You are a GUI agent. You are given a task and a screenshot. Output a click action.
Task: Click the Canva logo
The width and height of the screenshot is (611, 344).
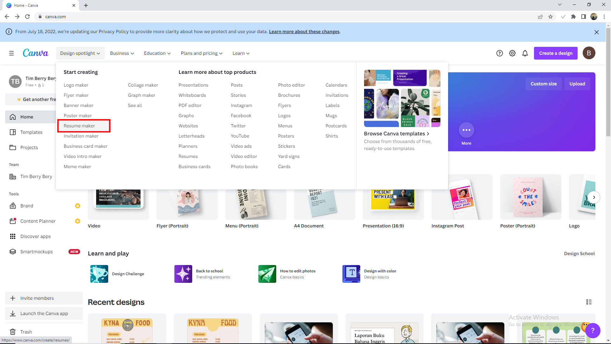[x=35, y=53]
